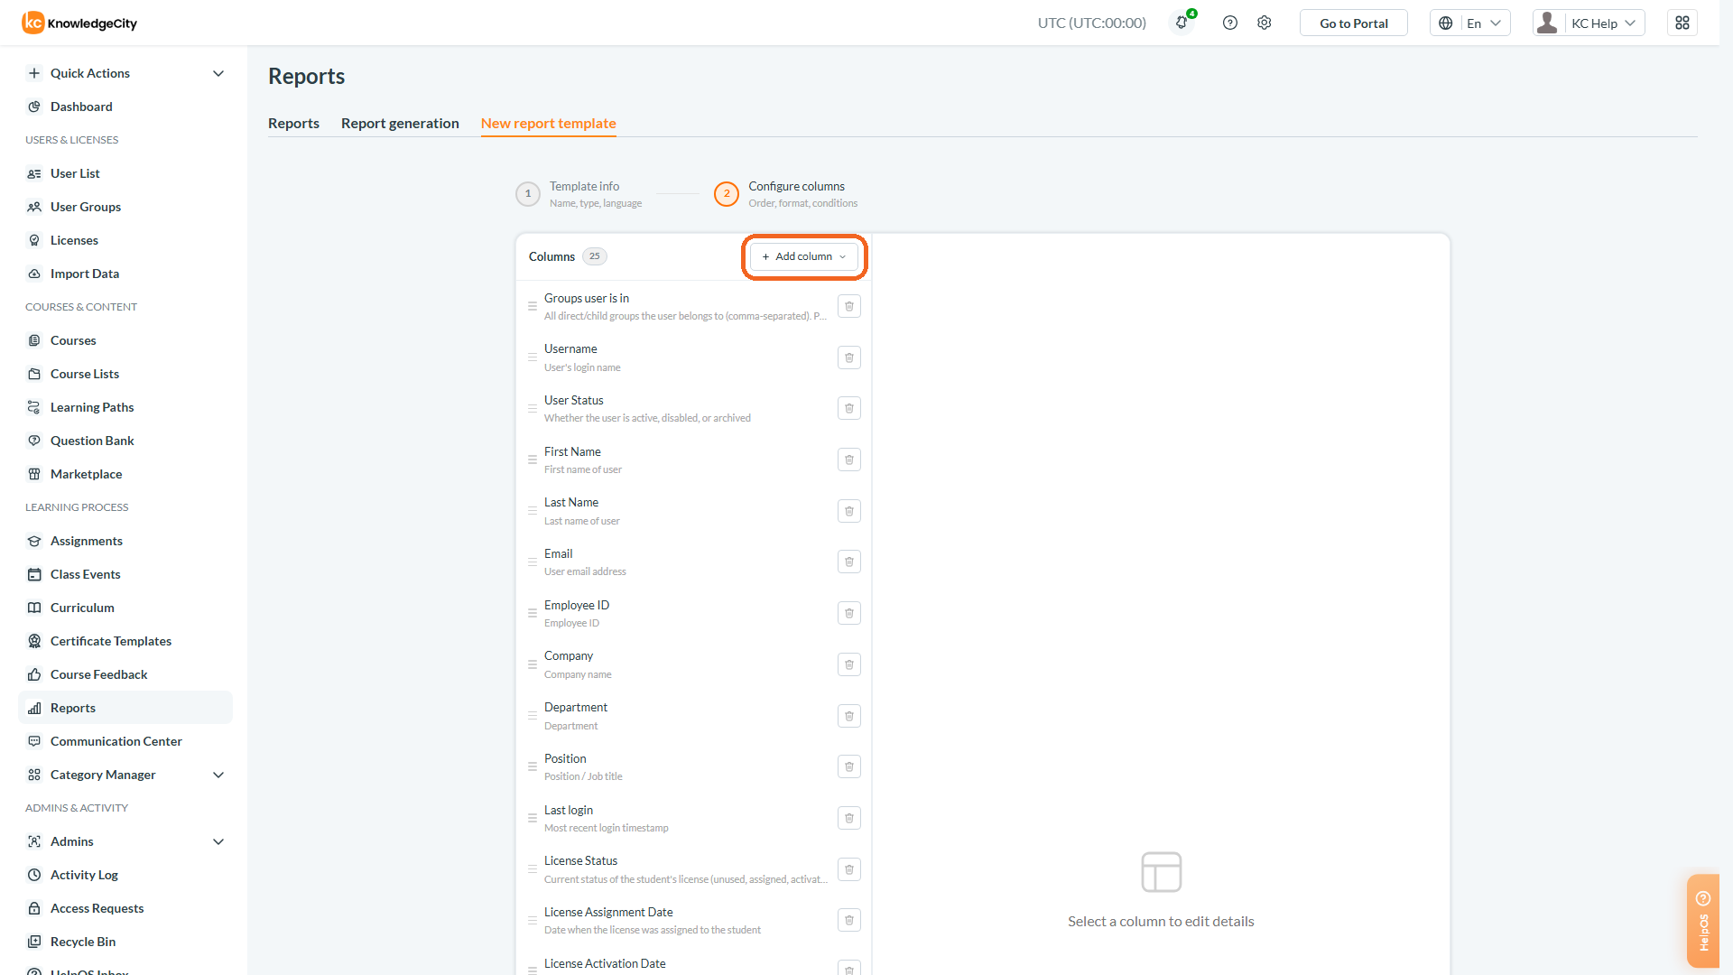Go back to Template info step
This screenshot has height=975, width=1733.
tap(579, 194)
